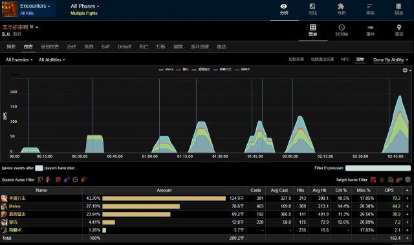Remove the selected player with the X icon
The image size is (414, 245).
[32, 27]
